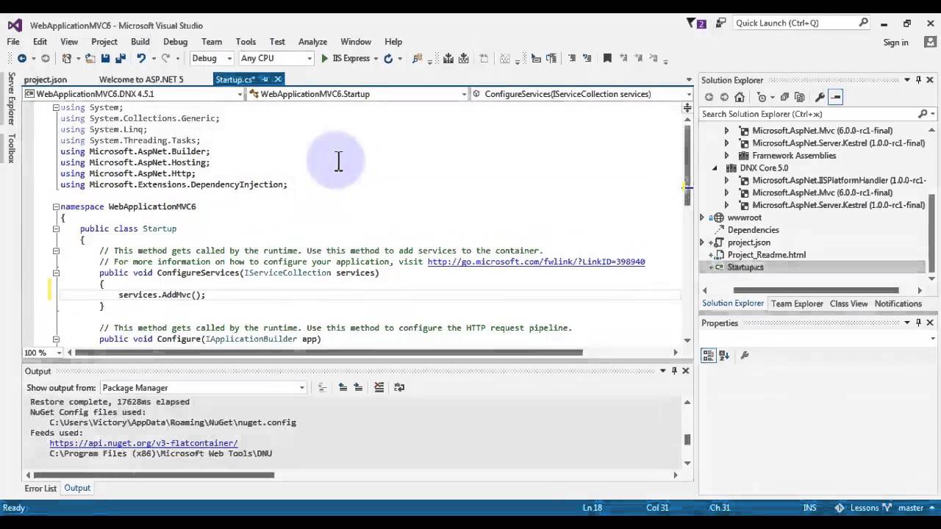The width and height of the screenshot is (941, 529).
Task: Click the Save All toolbar icon
Action: point(121,59)
